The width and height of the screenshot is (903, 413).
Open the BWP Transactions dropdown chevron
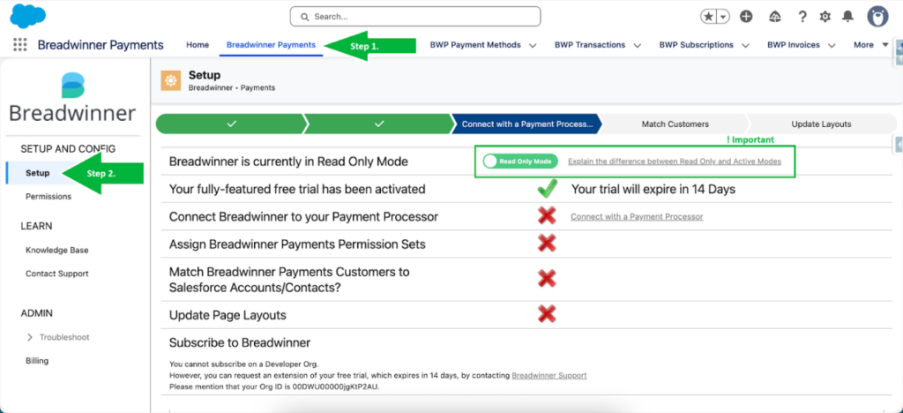(638, 46)
